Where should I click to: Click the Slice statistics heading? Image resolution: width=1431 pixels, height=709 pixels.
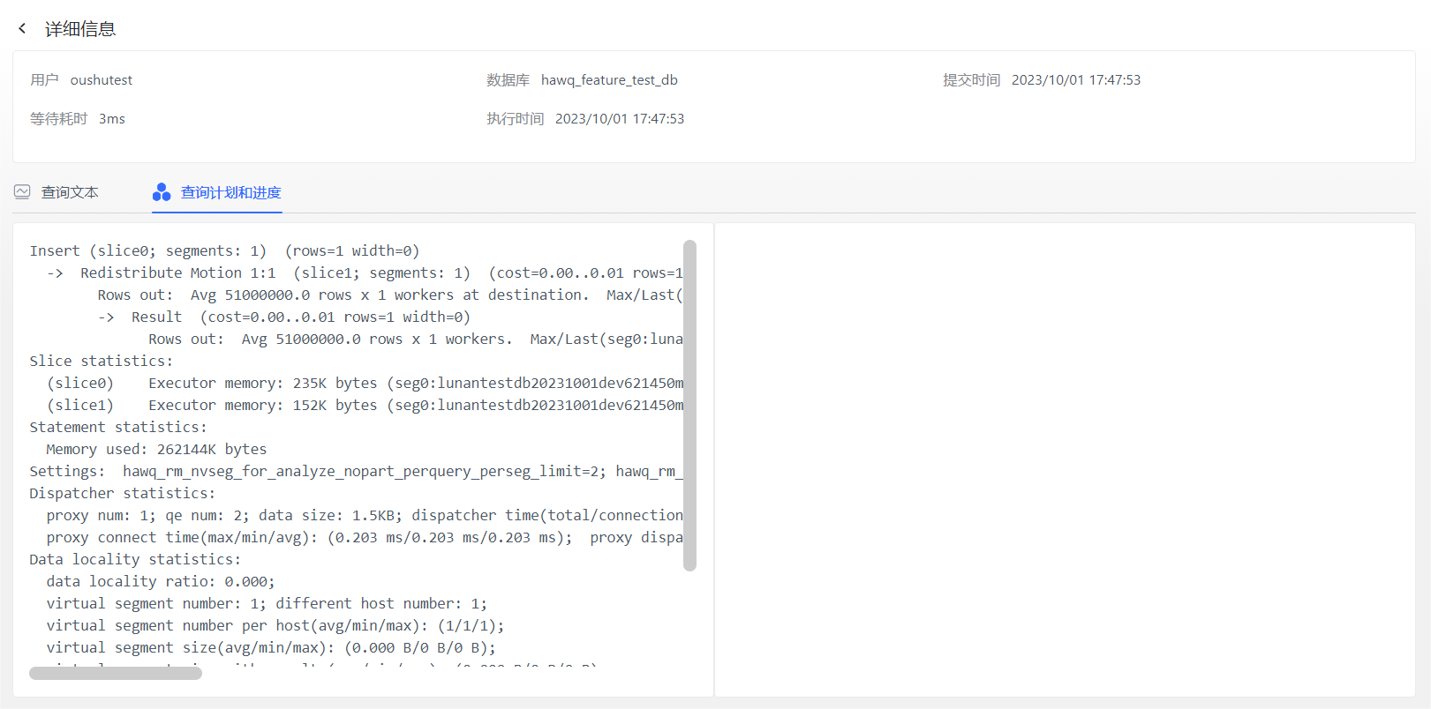pyautogui.click(x=102, y=362)
